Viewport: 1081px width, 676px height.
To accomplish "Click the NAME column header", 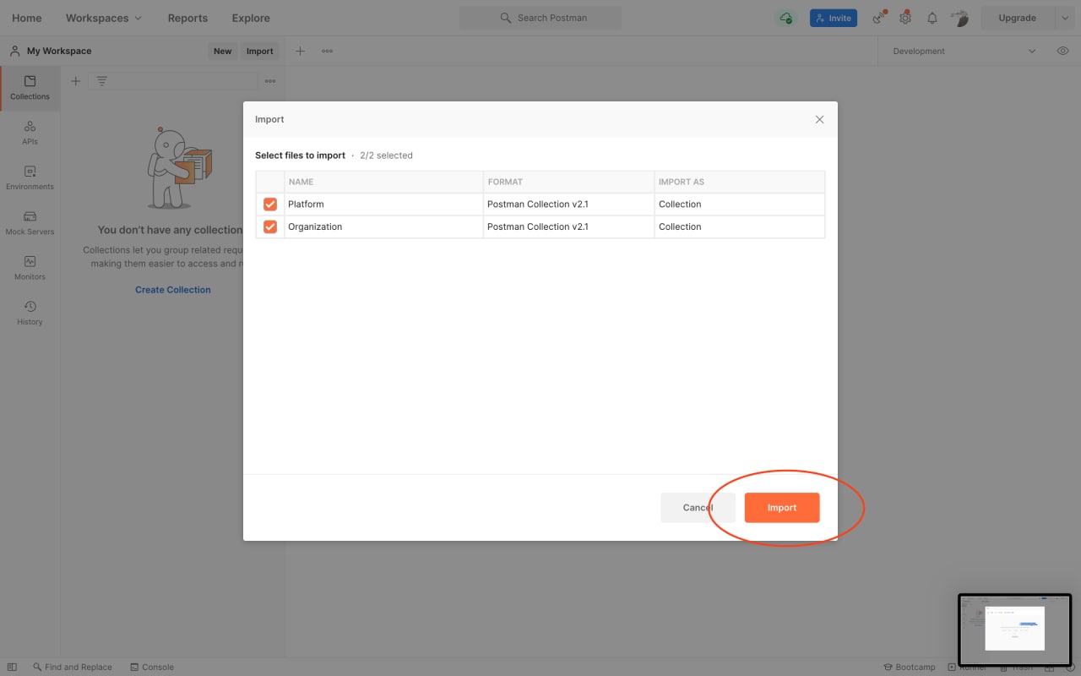I will (383, 182).
